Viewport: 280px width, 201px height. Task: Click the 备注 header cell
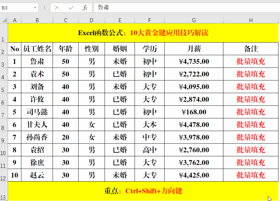coord(251,49)
